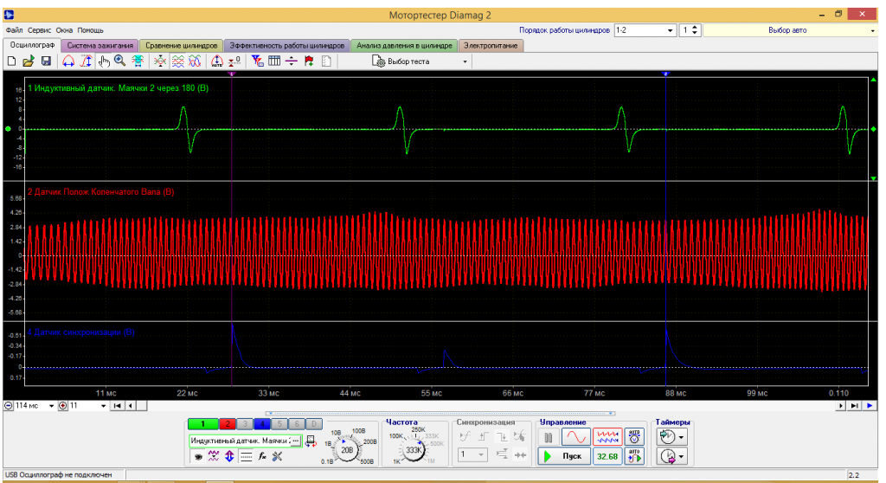Select the multi-wave recording mode button
This screenshot has width=886, height=483.
607,436
